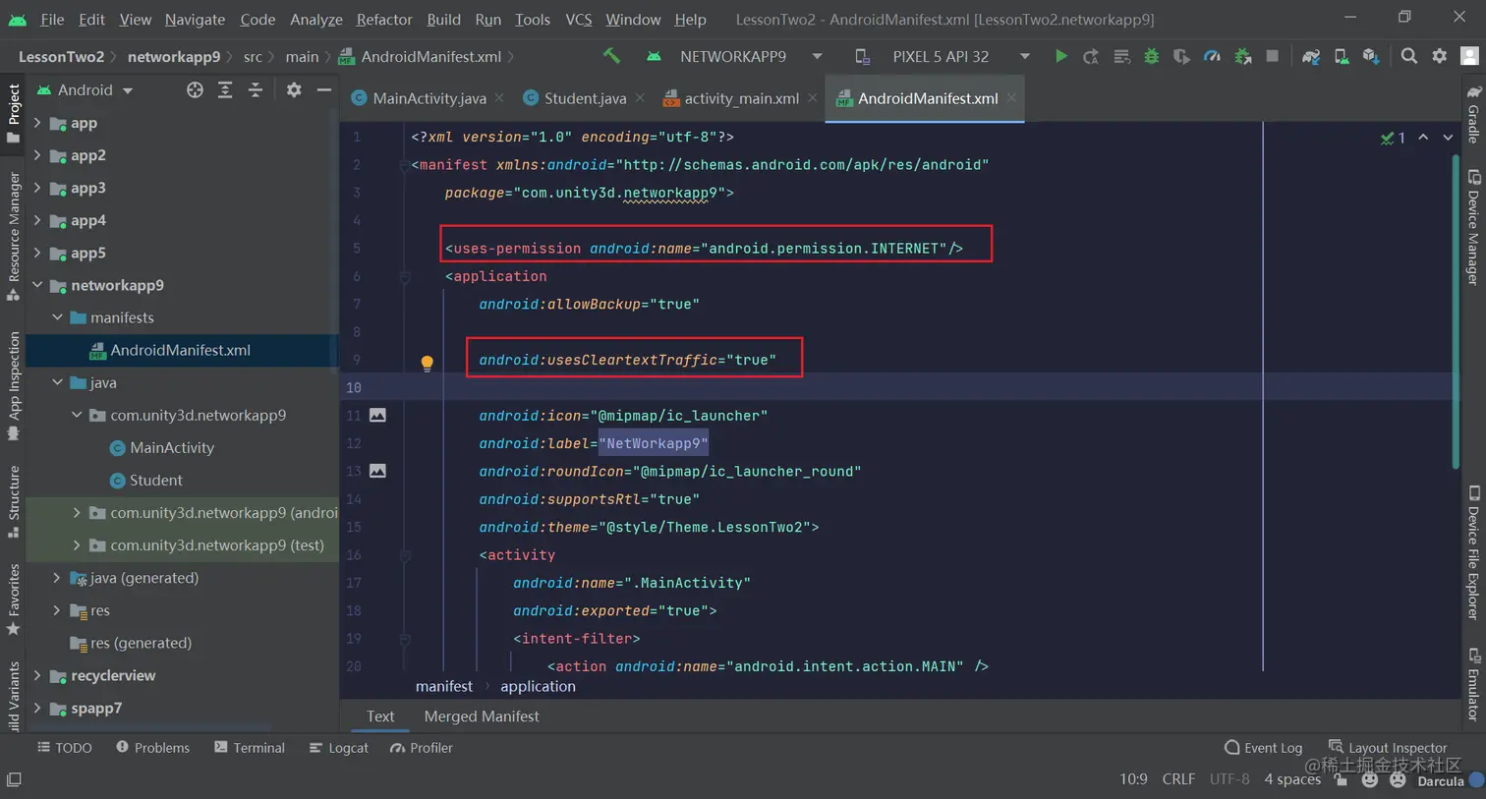Run the NETWORKAPP9 configuration
This screenshot has height=799, width=1486.
(1060, 56)
